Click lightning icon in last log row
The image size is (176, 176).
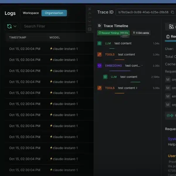tap(51, 170)
